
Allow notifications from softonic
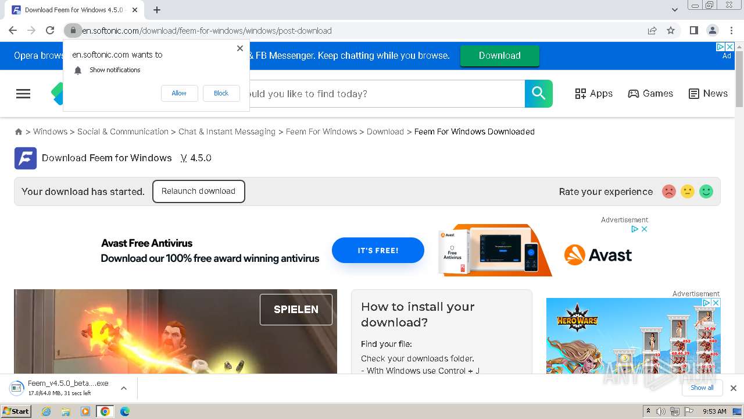pos(179,93)
